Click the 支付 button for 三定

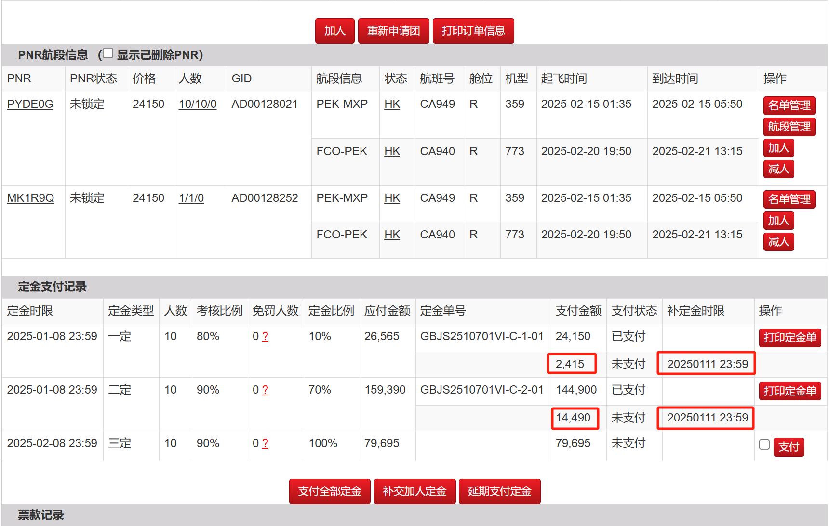tap(789, 447)
